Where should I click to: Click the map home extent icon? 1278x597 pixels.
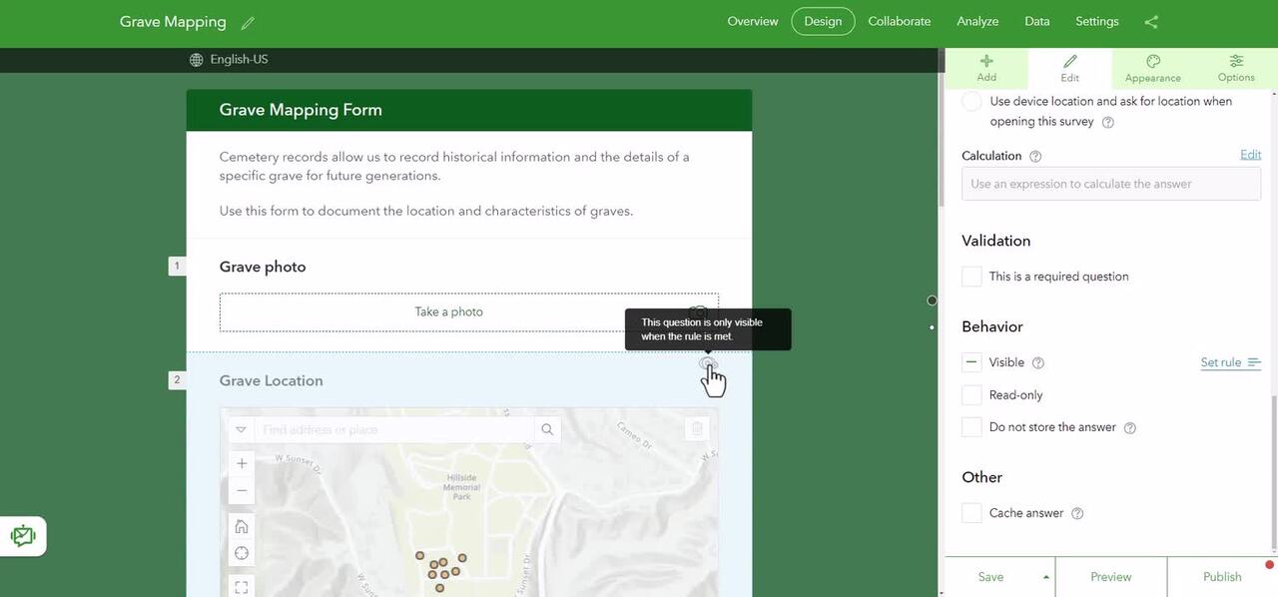coord(242,526)
